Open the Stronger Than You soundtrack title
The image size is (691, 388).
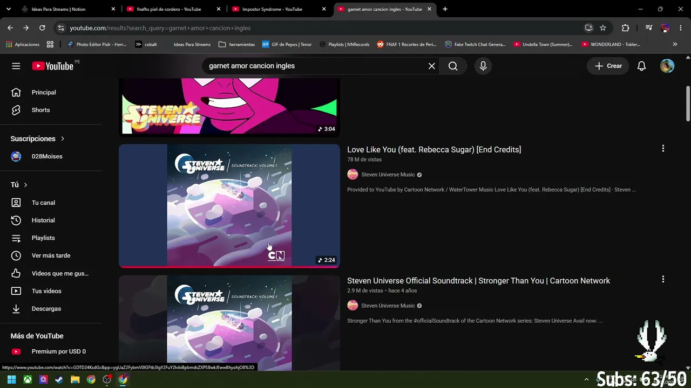tap(479, 281)
